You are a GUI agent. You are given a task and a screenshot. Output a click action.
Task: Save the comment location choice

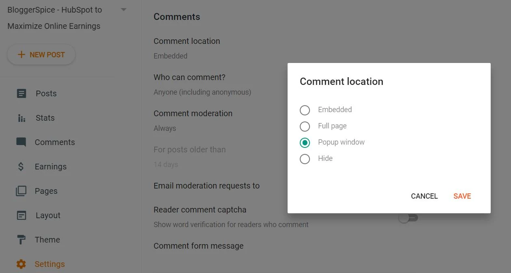point(462,196)
